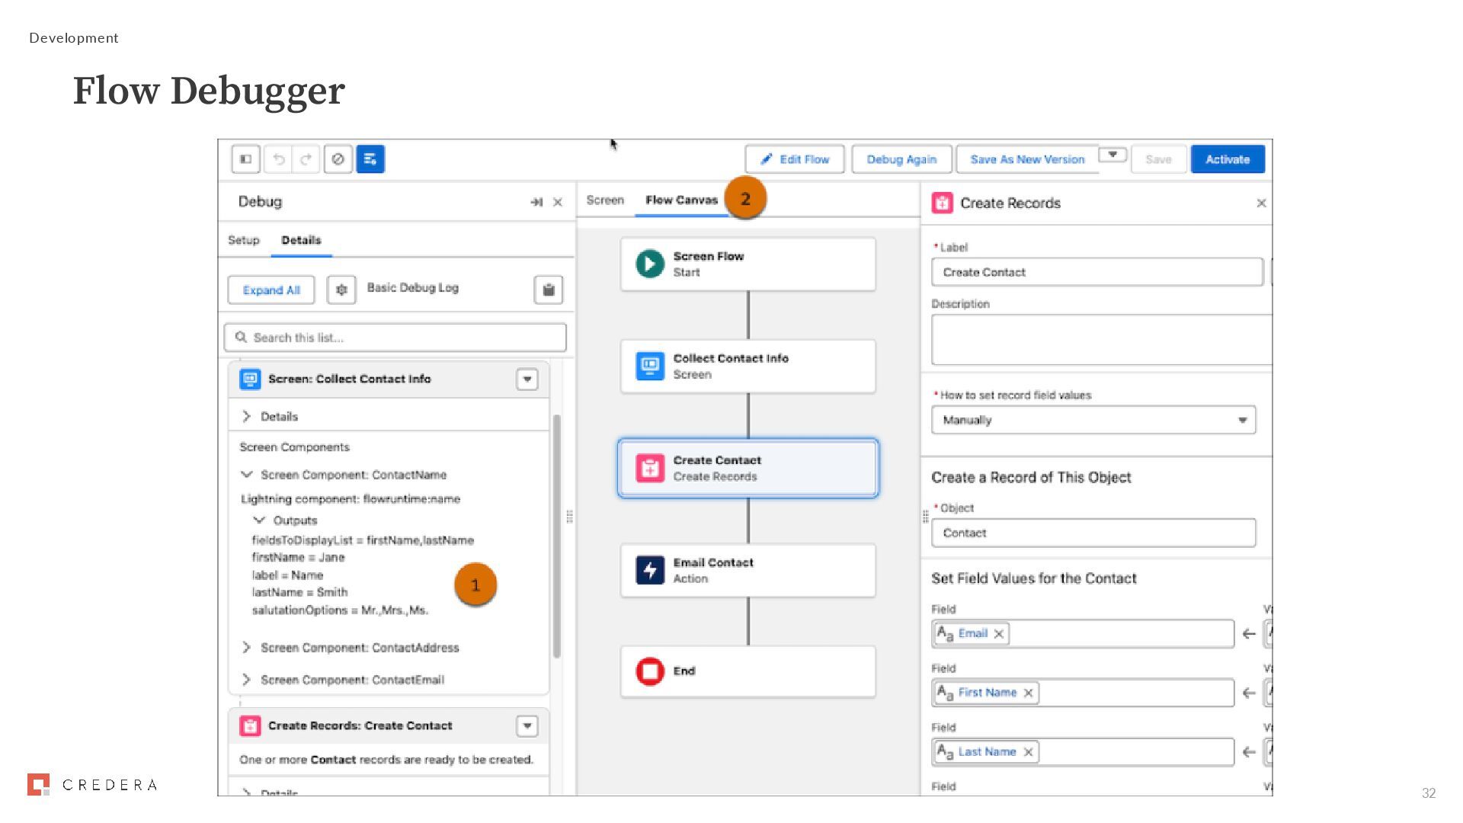Remove First Name field pill

tap(1029, 693)
